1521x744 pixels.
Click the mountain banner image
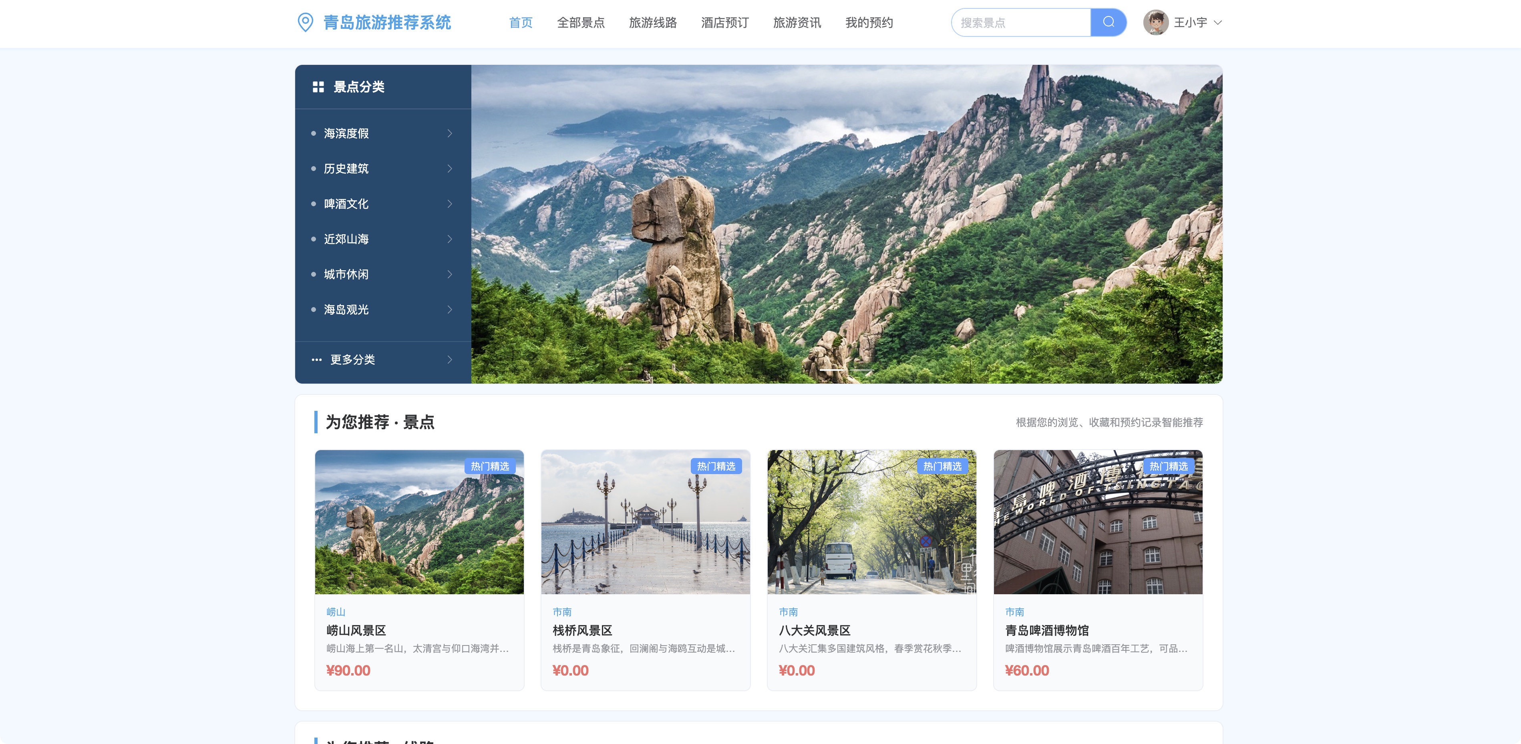(x=847, y=224)
